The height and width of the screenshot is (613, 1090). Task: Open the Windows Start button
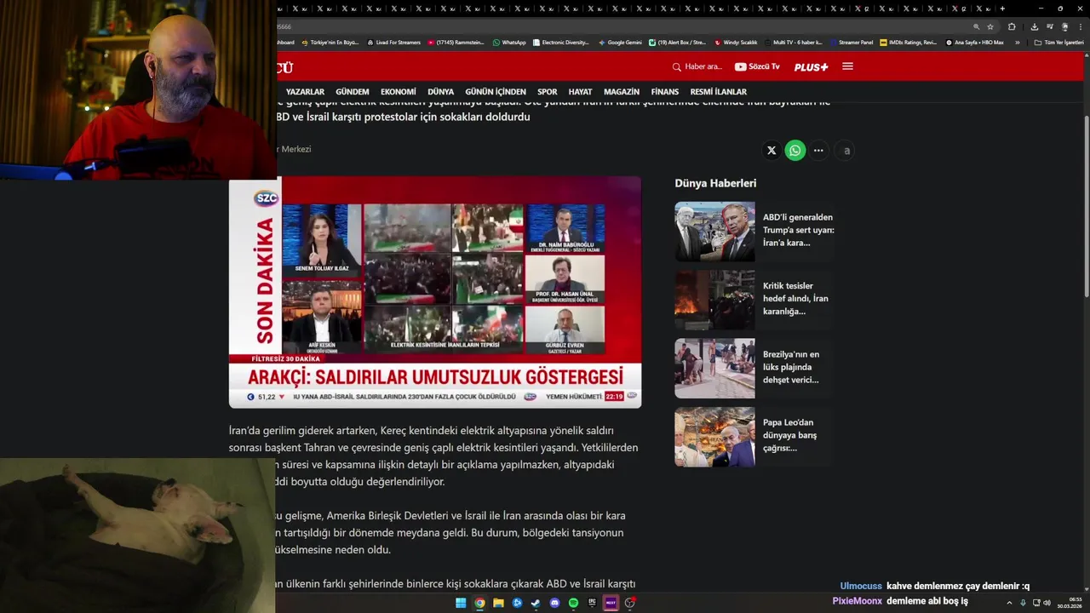click(x=461, y=603)
